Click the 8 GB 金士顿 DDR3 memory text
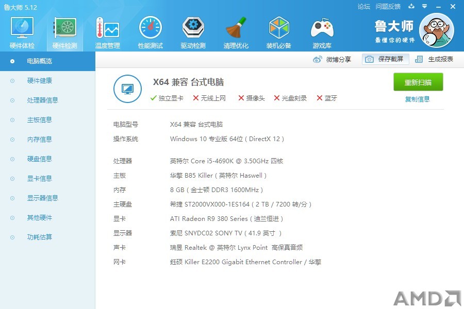The height and width of the screenshot is (309, 464). [x=217, y=190]
